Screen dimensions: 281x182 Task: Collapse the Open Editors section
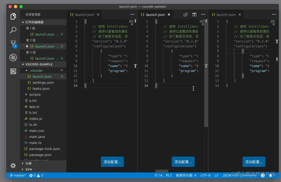[x=43, y=22]
